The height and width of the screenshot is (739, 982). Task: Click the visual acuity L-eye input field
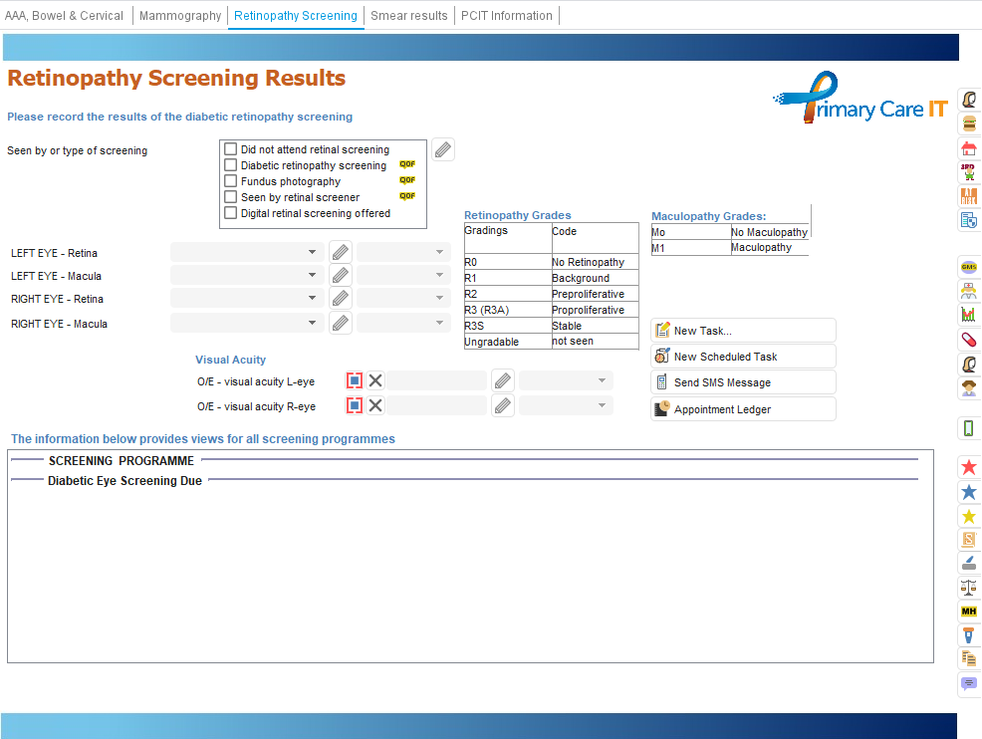(x=436, y=380)
